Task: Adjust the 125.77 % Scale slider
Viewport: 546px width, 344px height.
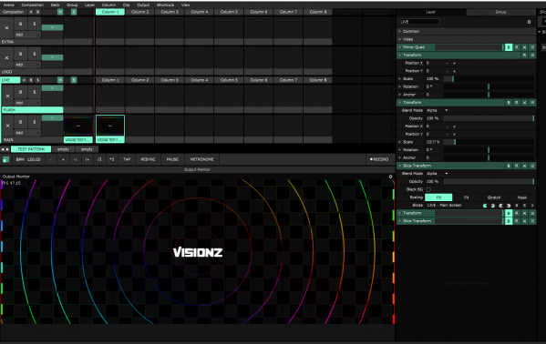Action: point(489,142)
